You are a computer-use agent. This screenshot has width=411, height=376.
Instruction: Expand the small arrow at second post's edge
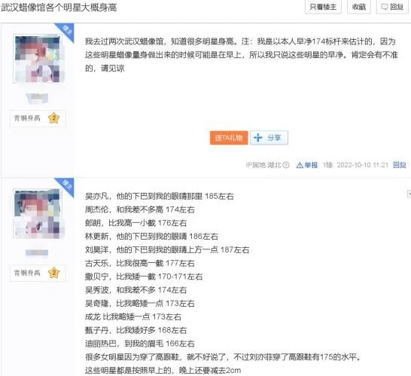point(409,194)
